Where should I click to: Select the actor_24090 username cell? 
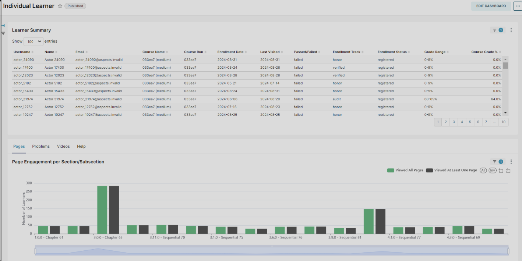coord(24,60)
